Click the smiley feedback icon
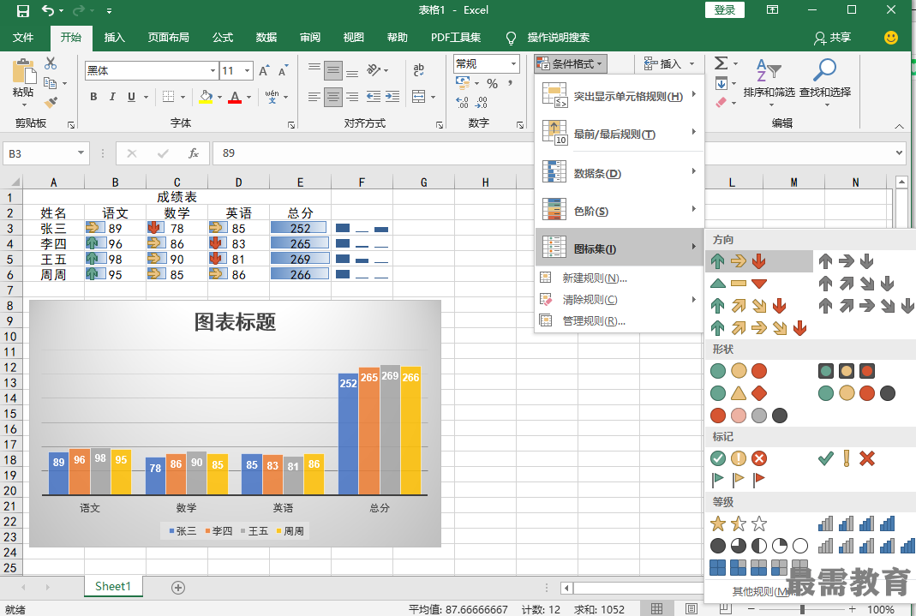This screenshot has width=916, height=616. coord(891,38)
